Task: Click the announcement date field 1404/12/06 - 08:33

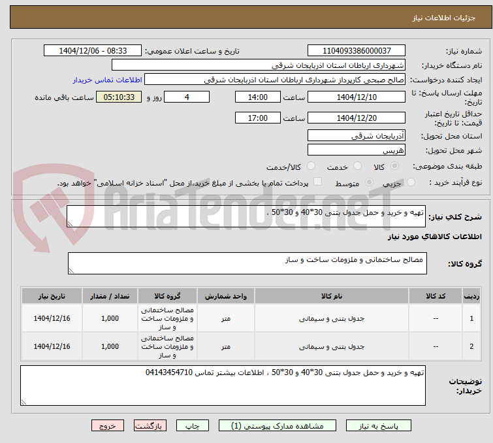Action: [93, 51]
